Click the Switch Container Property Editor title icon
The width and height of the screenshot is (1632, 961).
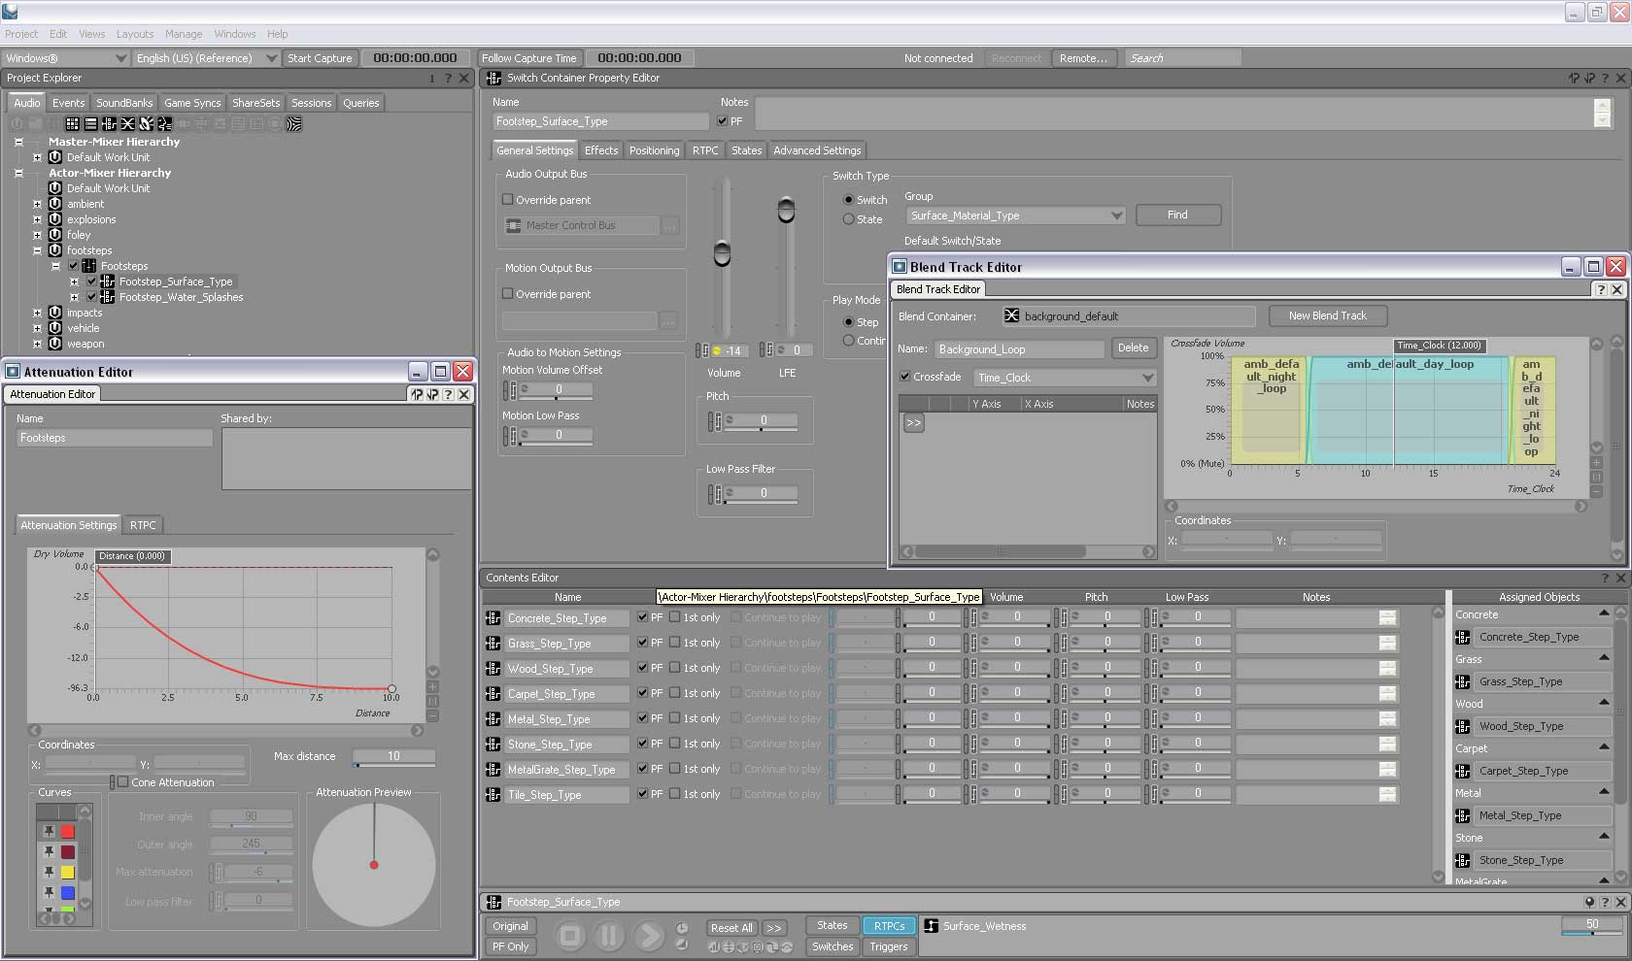(x=493, y=78)
